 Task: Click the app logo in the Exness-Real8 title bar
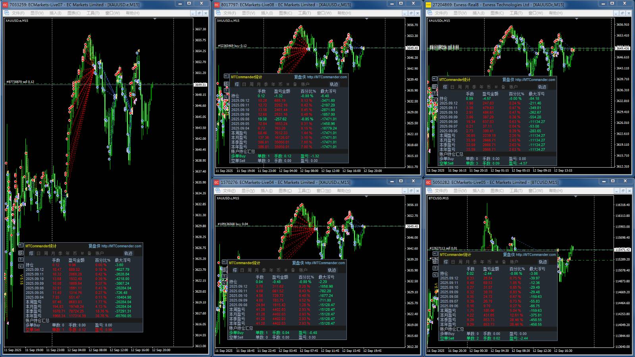point(428,5)
